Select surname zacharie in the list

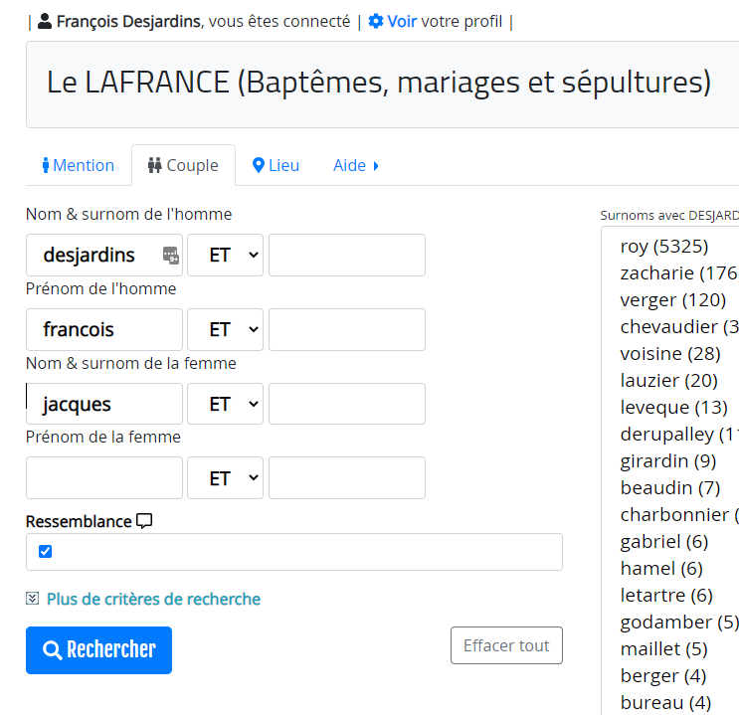point(678,272)
